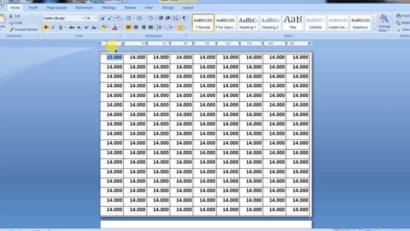Toggle Bold formatting

pos(46,27)
